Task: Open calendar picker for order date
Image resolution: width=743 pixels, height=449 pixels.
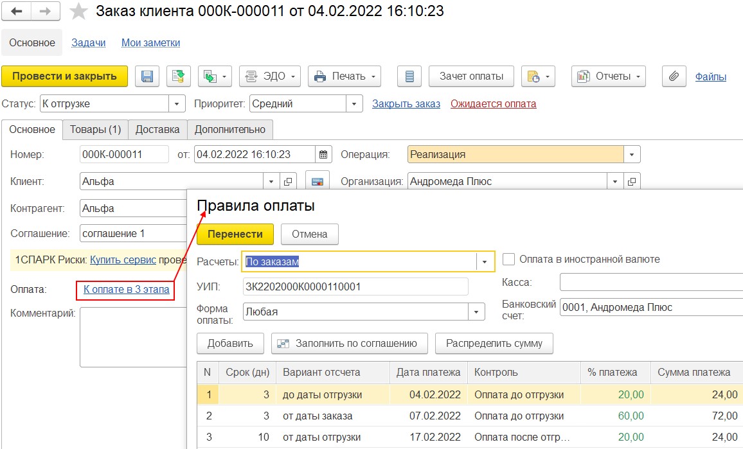Action: pos(324,155)
